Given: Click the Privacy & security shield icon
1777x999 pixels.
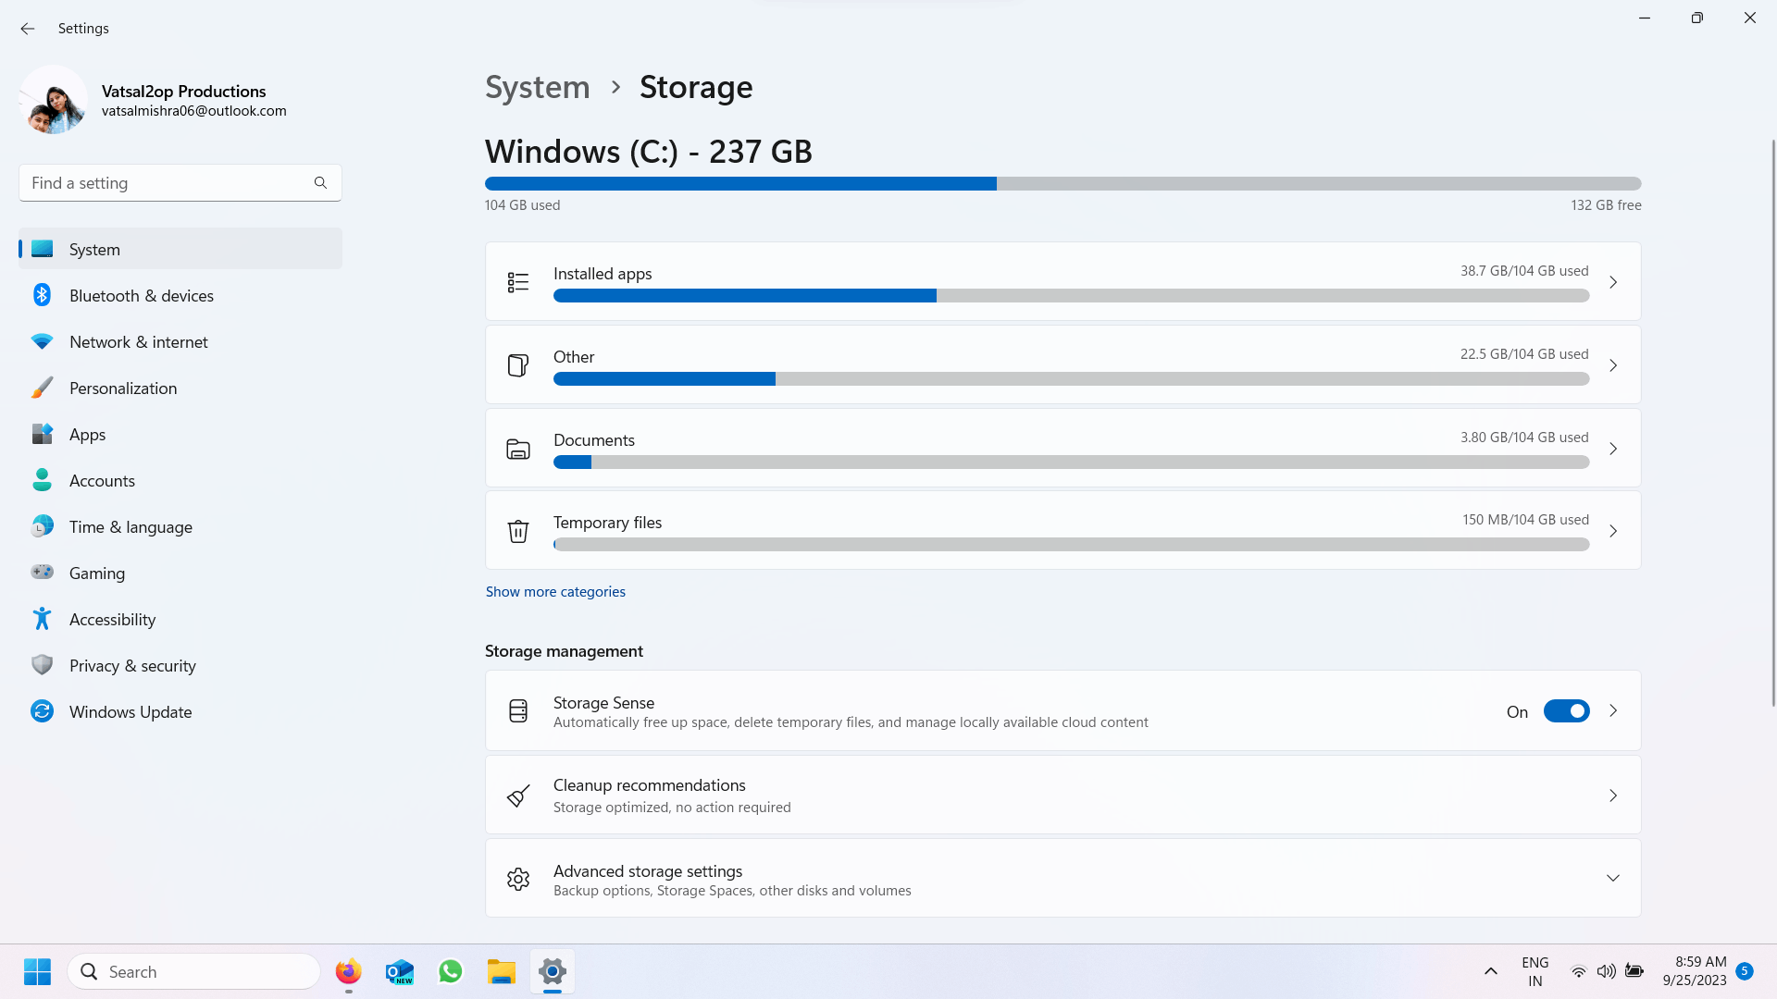Looking at the screenshot, I should 42,665.
